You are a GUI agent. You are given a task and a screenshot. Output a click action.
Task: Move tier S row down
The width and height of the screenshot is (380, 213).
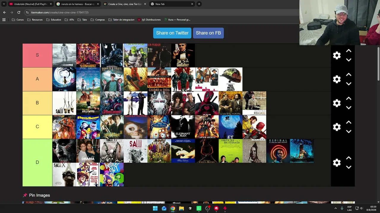[349, 60]
